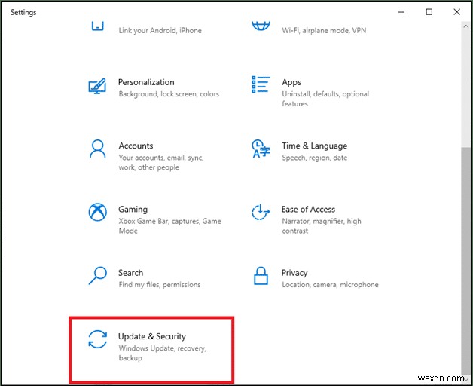Image resolution: width=473 pixels, height=386 pixels.
Task: Click the Gaming heading text
Action: (133, 209)
